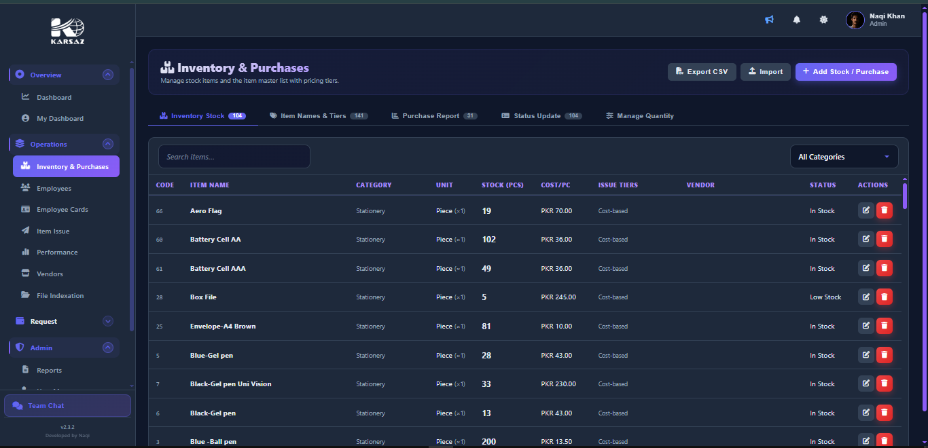The image size is (928, 448).
Task: Delete the Black-Gel pen Uni Vision item
Action: [x=884, y=384]
